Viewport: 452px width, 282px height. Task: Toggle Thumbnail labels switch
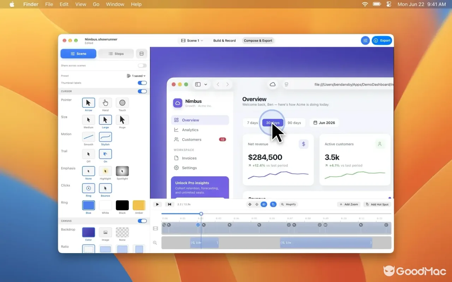click(142, 83)
